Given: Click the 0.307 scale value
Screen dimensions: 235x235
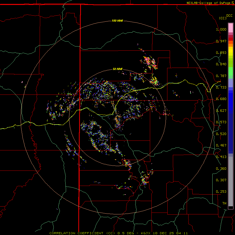Looking at the screenshot, I should click(221, 180).
